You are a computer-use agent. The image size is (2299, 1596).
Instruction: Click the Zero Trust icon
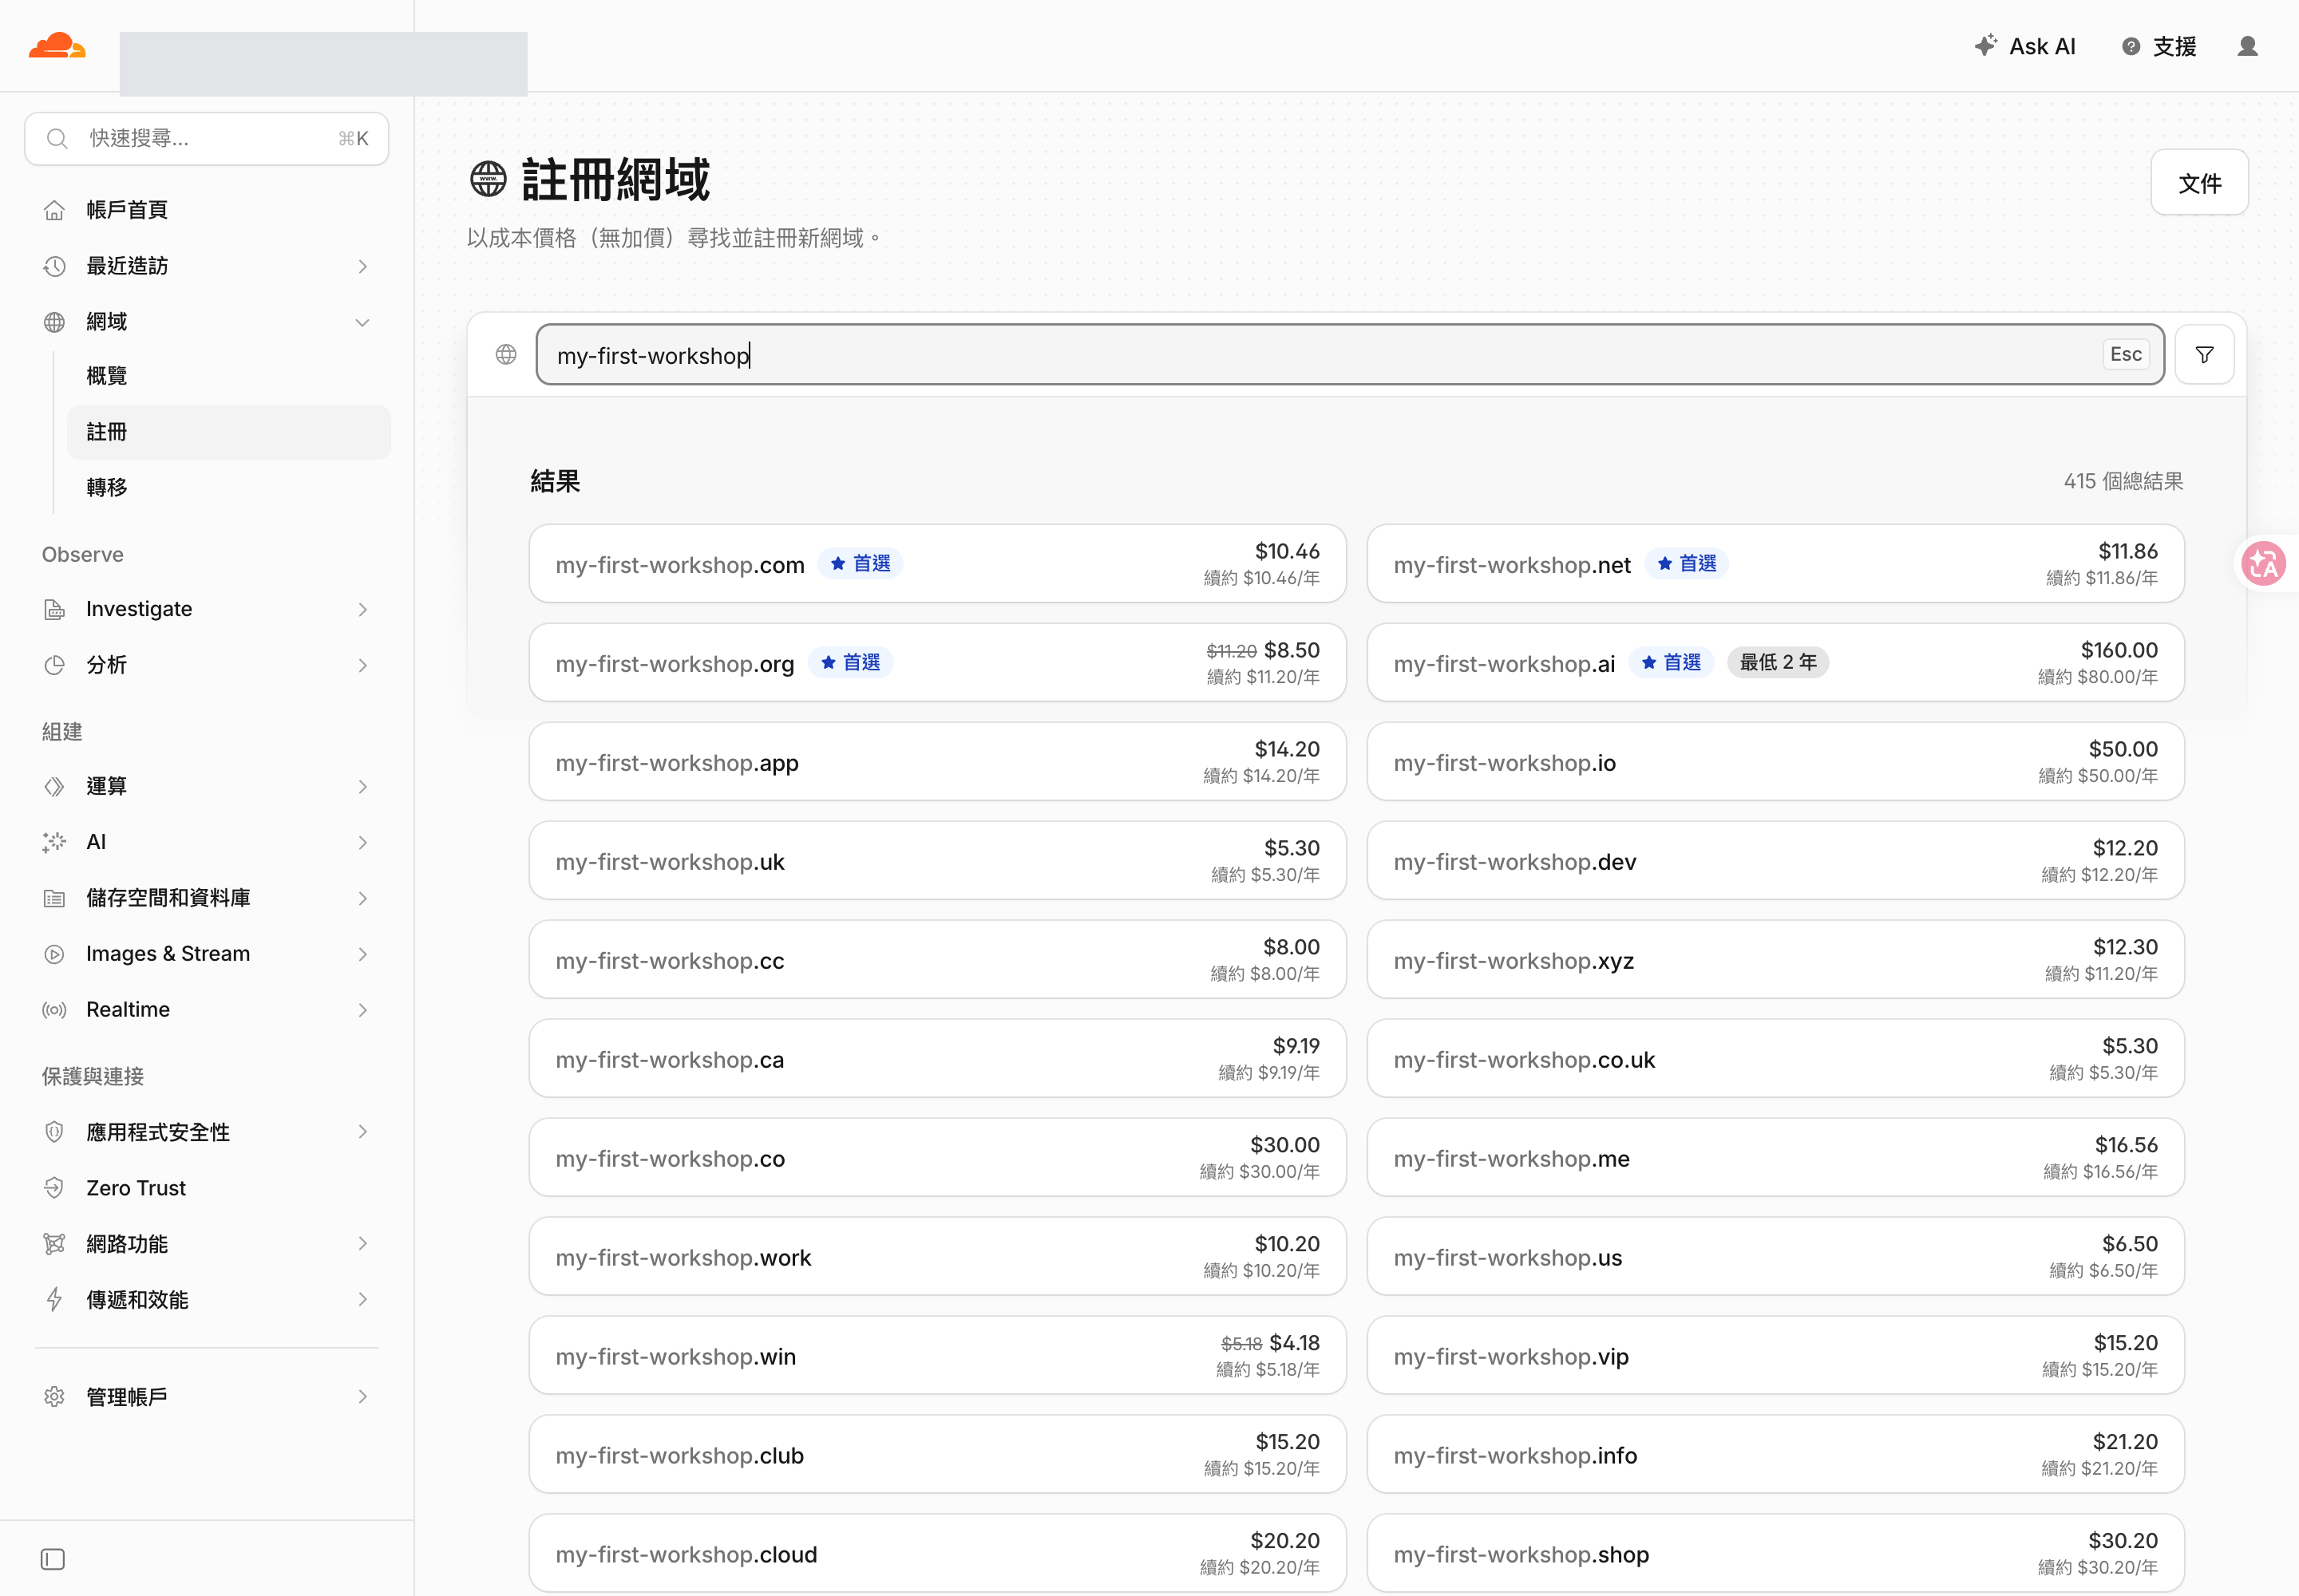(x=54, y=1187)
